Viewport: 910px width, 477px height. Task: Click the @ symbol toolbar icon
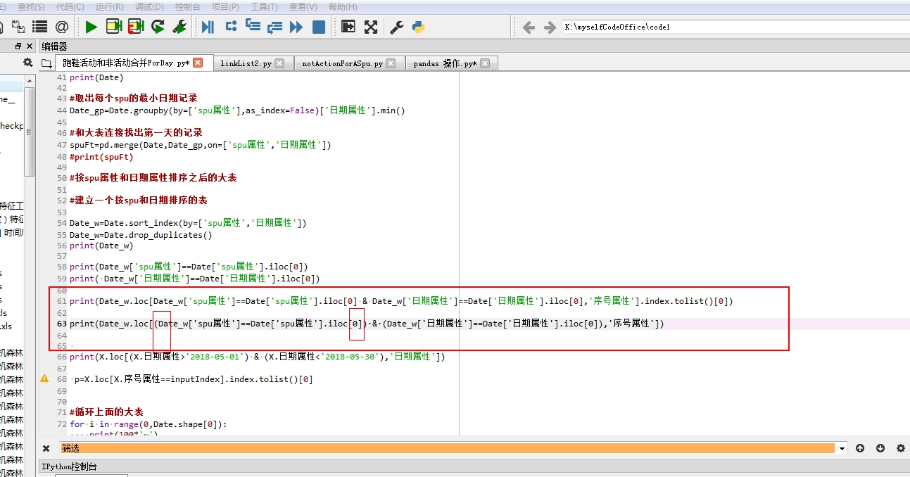click(61, 27)
